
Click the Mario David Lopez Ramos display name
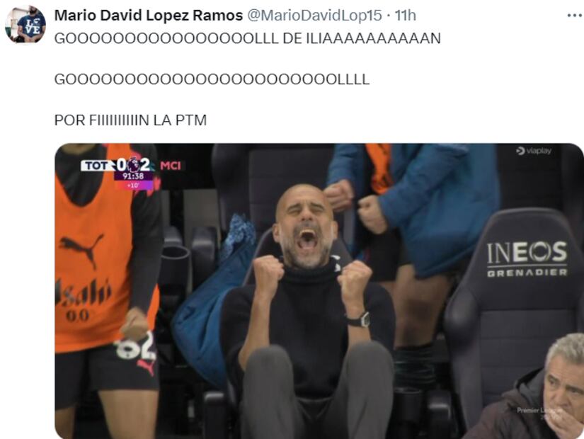coord(148,16)
